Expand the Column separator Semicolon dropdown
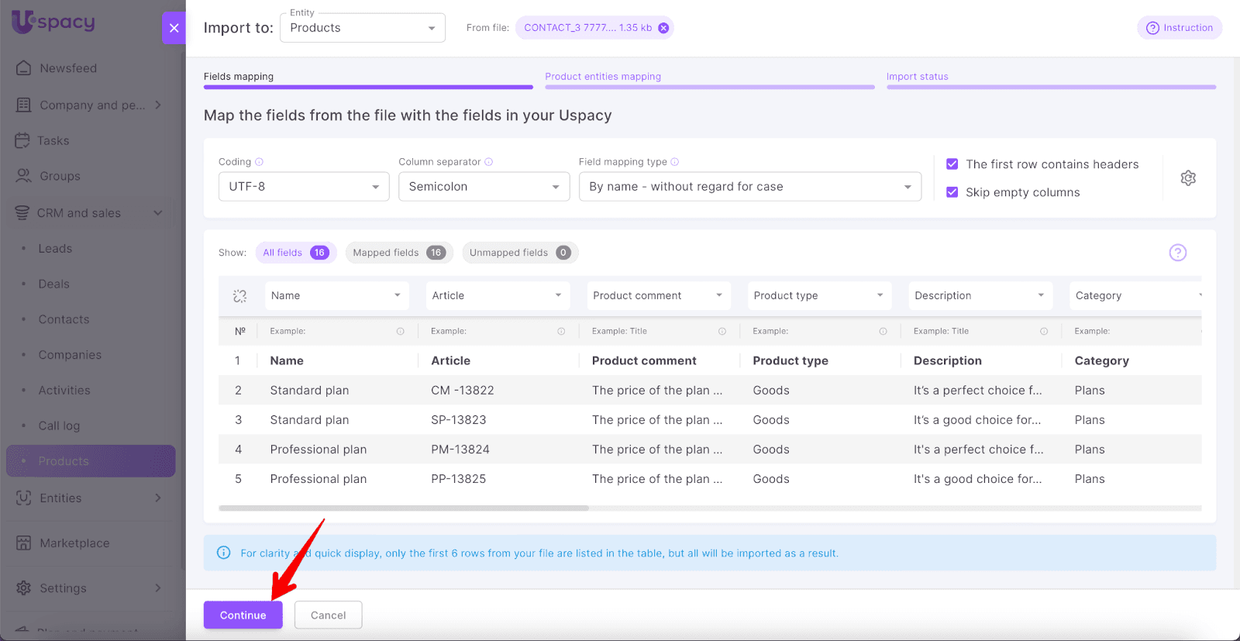The image size is (1240, 641). click(x=484, y=187)
